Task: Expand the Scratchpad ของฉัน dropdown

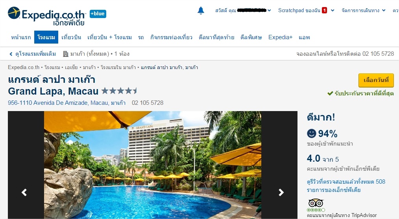Action: (x=332, y=11)
